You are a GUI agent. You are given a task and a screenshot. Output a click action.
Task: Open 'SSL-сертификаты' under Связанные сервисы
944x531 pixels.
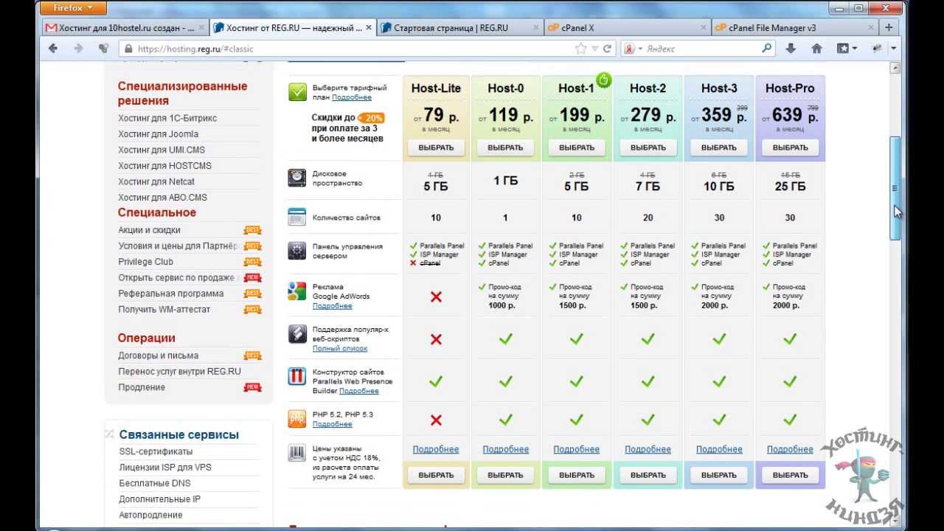(x=156, y=451)
